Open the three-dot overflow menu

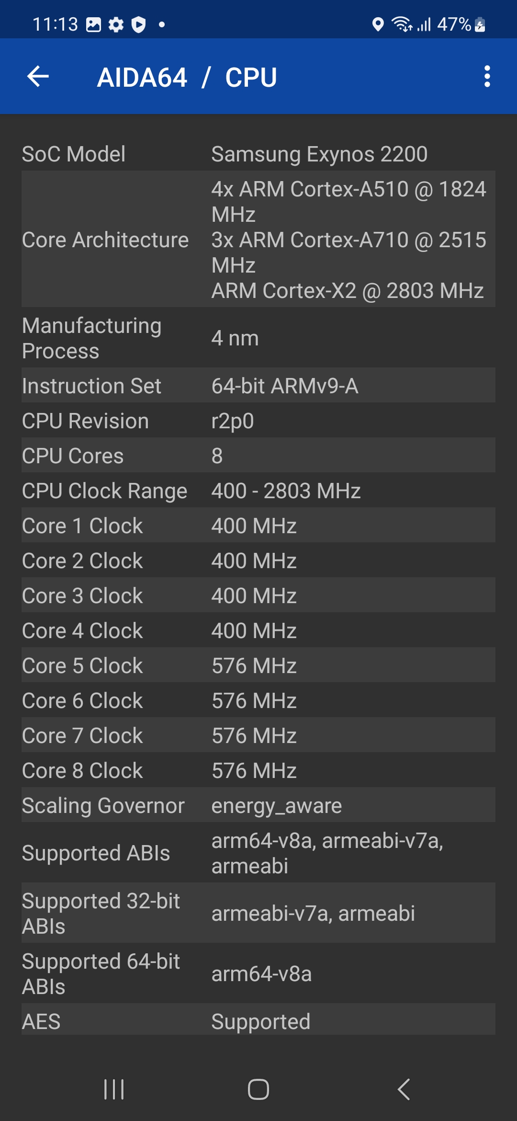click(487, 77)
